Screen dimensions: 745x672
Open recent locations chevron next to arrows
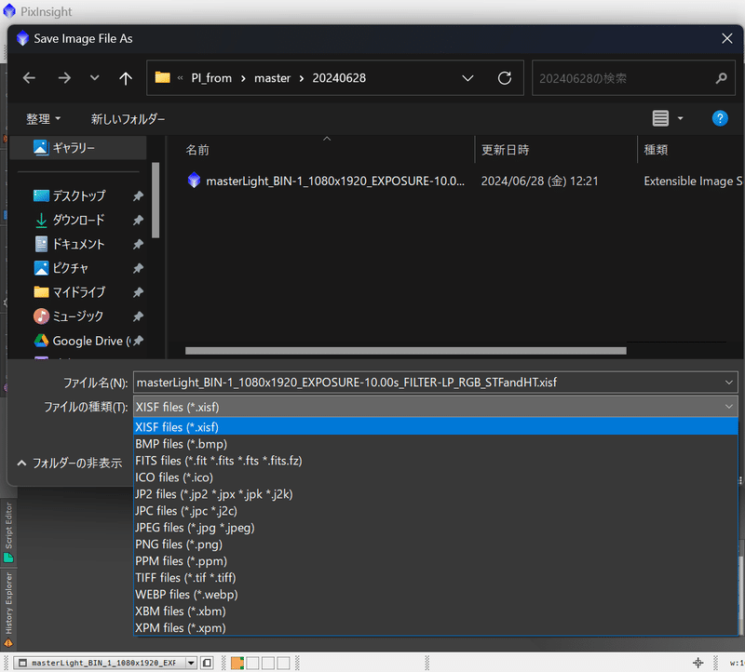click(95, 78)
